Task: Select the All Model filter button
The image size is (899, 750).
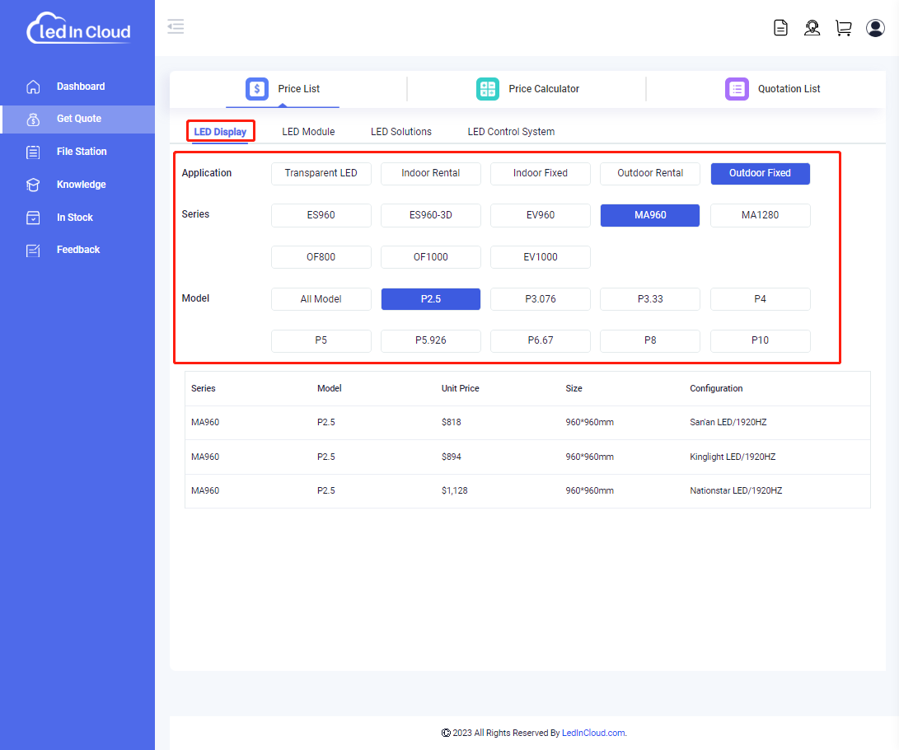Action: coord(321,299)
